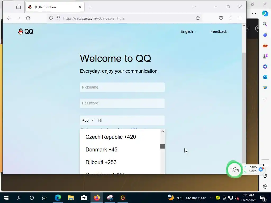Screen dimensions: 271x203
Task: Expand the +86 country code selector
Action: coord(88,120)
